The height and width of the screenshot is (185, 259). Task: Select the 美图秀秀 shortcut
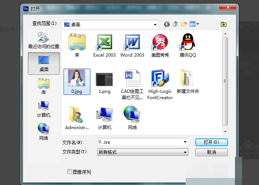(160, 46)
